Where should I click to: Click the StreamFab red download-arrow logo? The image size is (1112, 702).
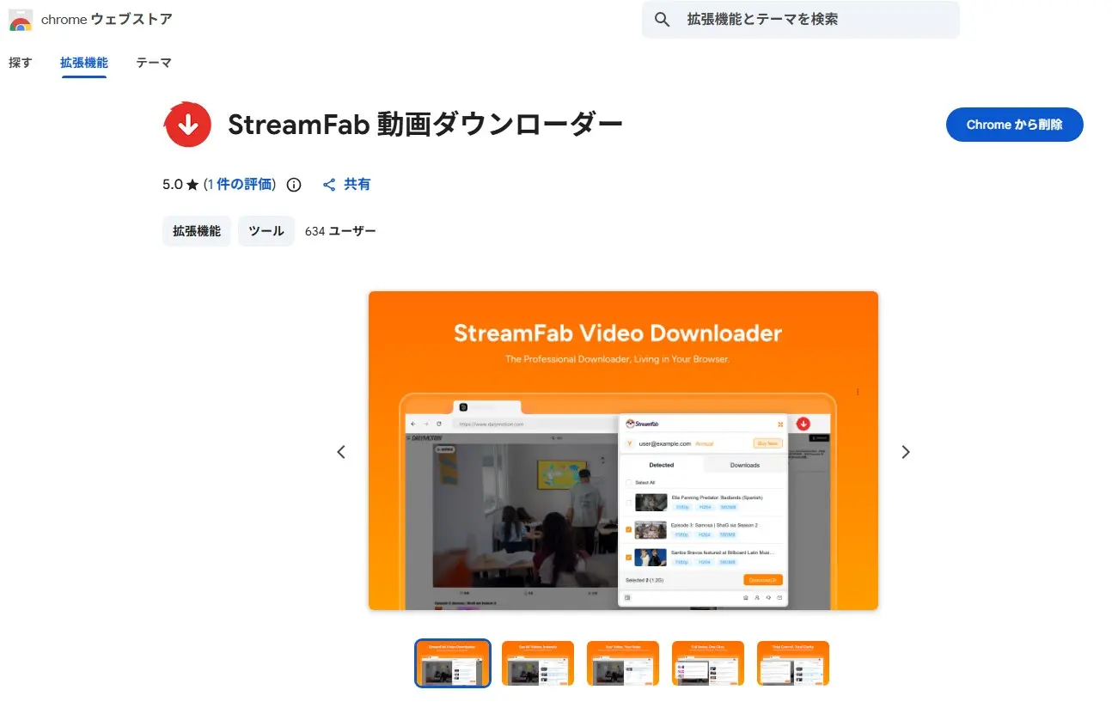(x=187, y=125)
